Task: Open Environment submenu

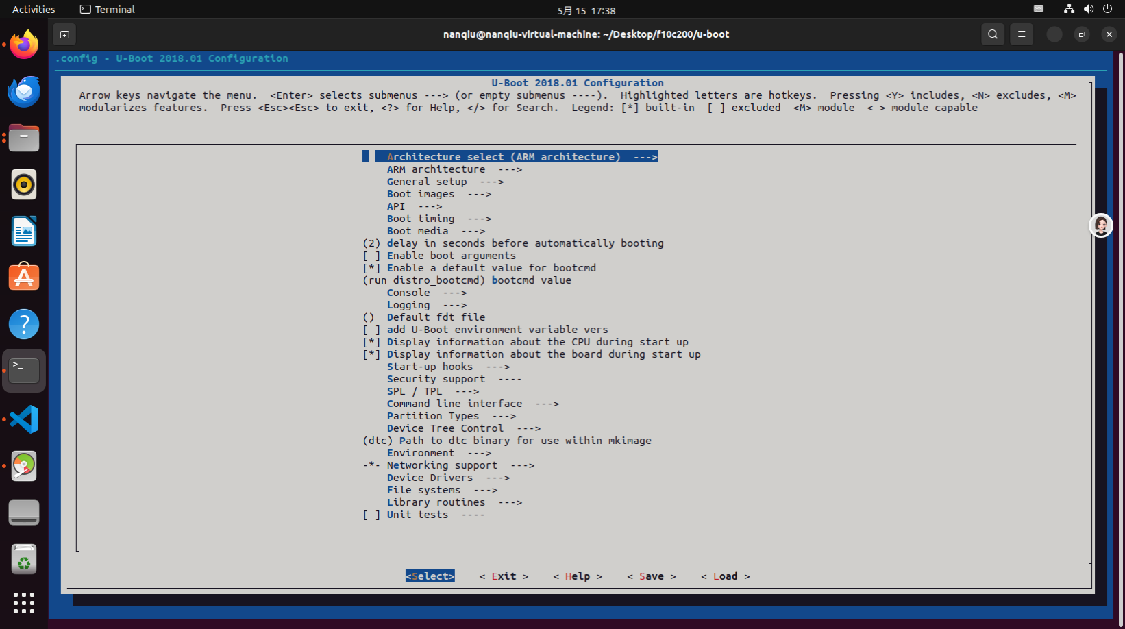Action: [x=439, y=453]
